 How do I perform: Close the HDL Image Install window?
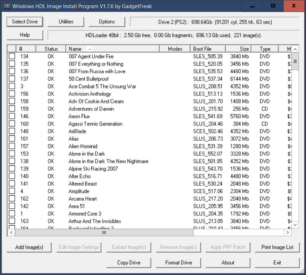pyautogui.click(x=294, y=6)
